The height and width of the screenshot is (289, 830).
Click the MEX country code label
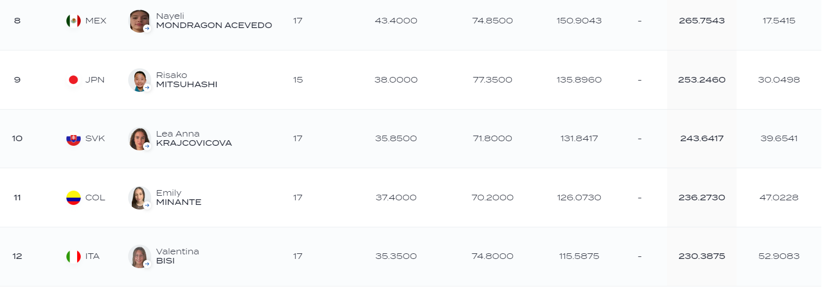pos(96,21)
